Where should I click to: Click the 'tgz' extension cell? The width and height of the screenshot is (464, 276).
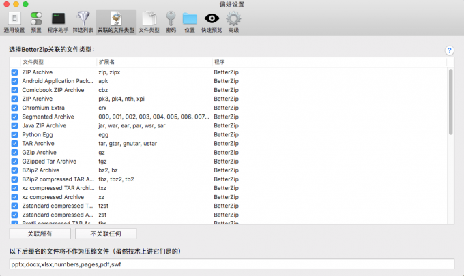pyautogui.click(x=102, y=162)
